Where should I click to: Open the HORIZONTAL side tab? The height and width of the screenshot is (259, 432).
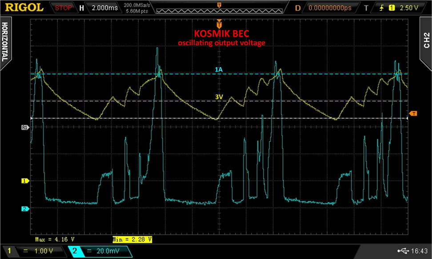(x=5, y=42)
